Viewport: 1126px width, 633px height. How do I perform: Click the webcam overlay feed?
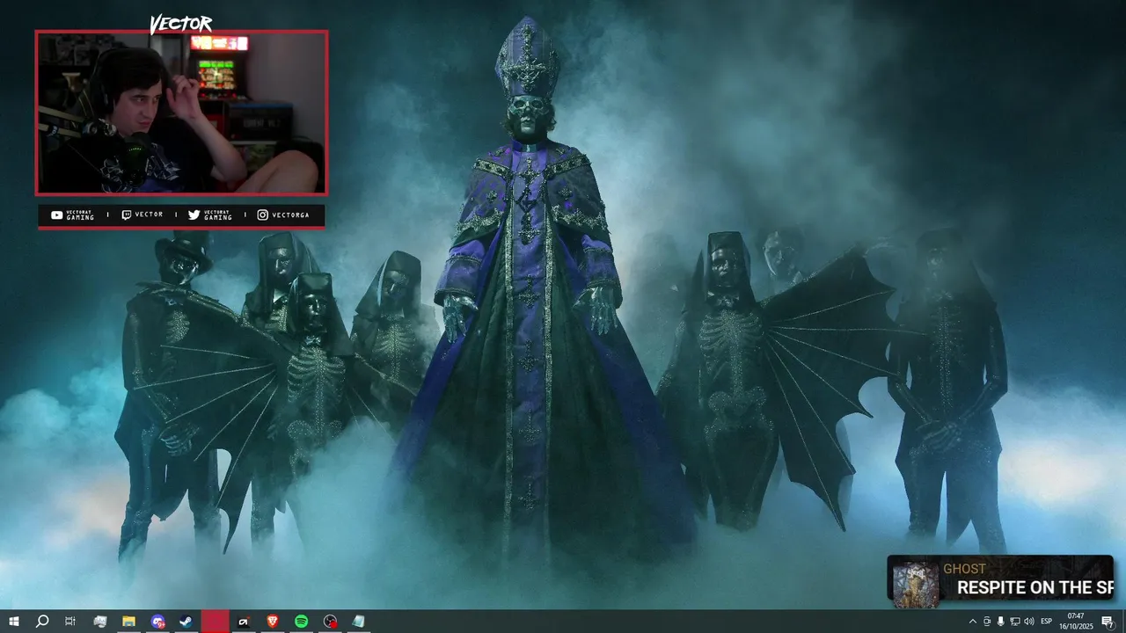(x=181, y=113)
